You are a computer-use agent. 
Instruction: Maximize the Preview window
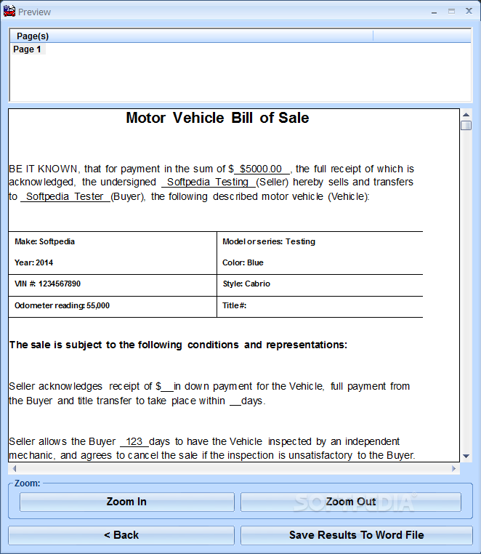coord(451,12)
